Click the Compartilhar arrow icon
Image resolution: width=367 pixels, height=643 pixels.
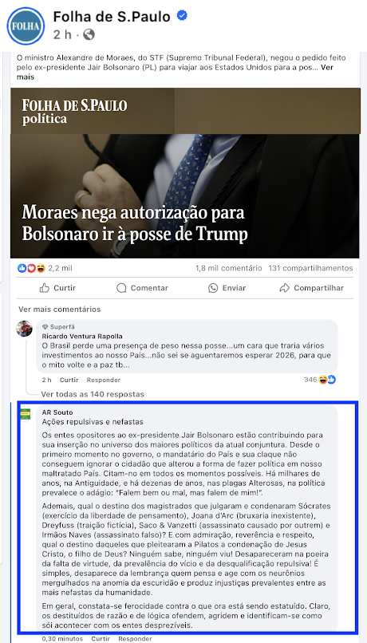coord(285,288)
